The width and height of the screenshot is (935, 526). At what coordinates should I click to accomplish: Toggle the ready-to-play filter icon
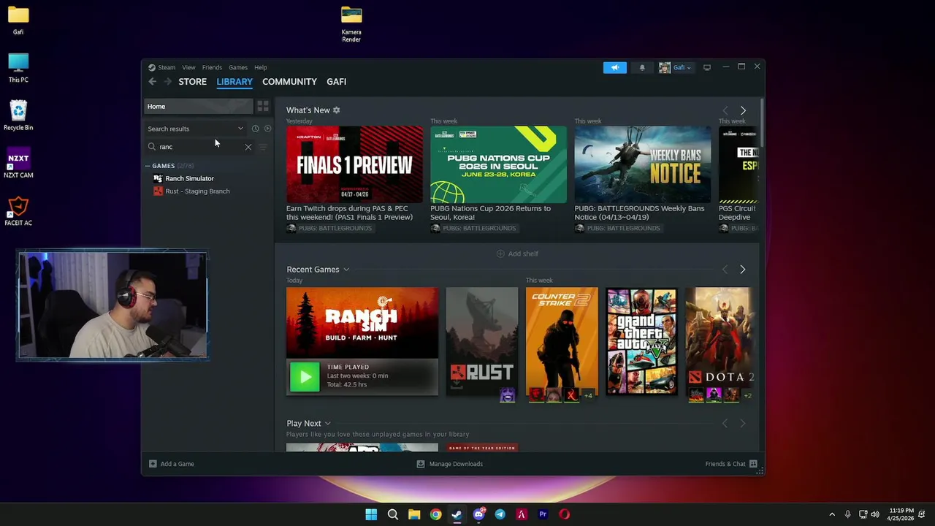267,129
